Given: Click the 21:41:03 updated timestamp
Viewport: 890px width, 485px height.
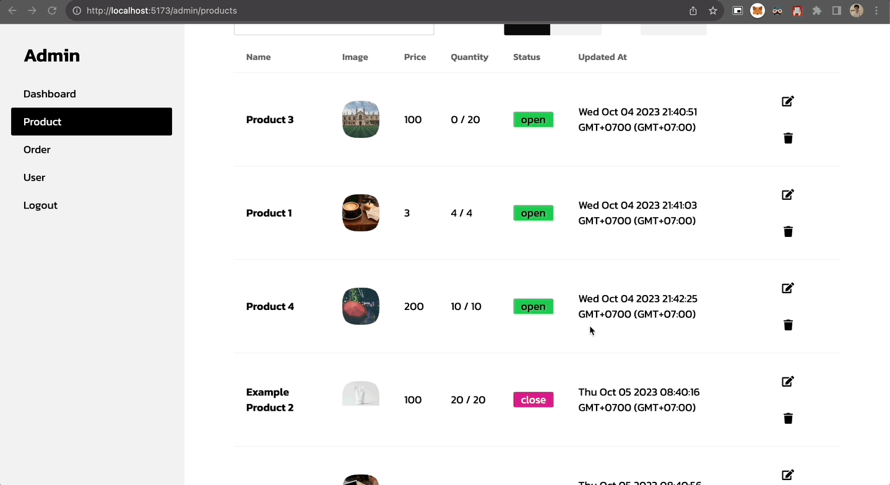Looking at the screenshot, I should [x=637, y=213].
